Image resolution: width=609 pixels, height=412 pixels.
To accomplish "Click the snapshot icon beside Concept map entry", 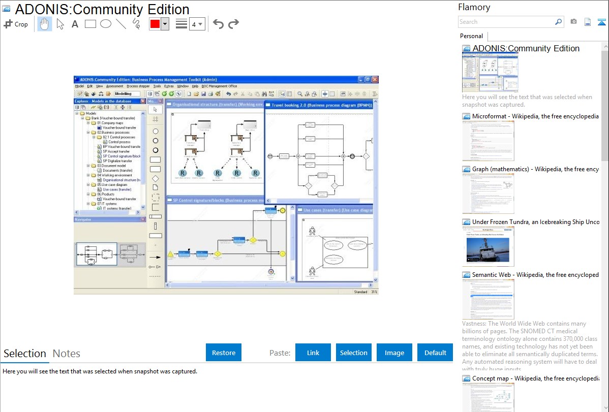I will (x=466, y=378).
